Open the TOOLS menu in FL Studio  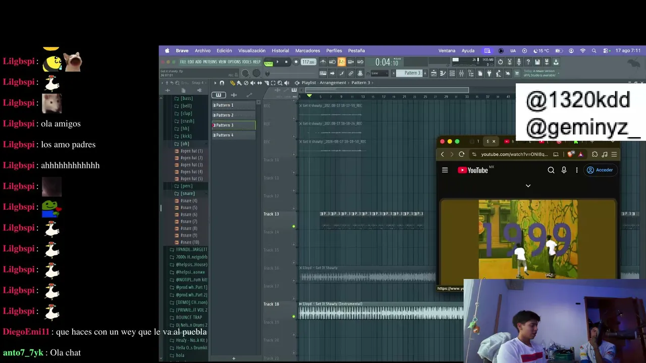[x=247, y=62]
